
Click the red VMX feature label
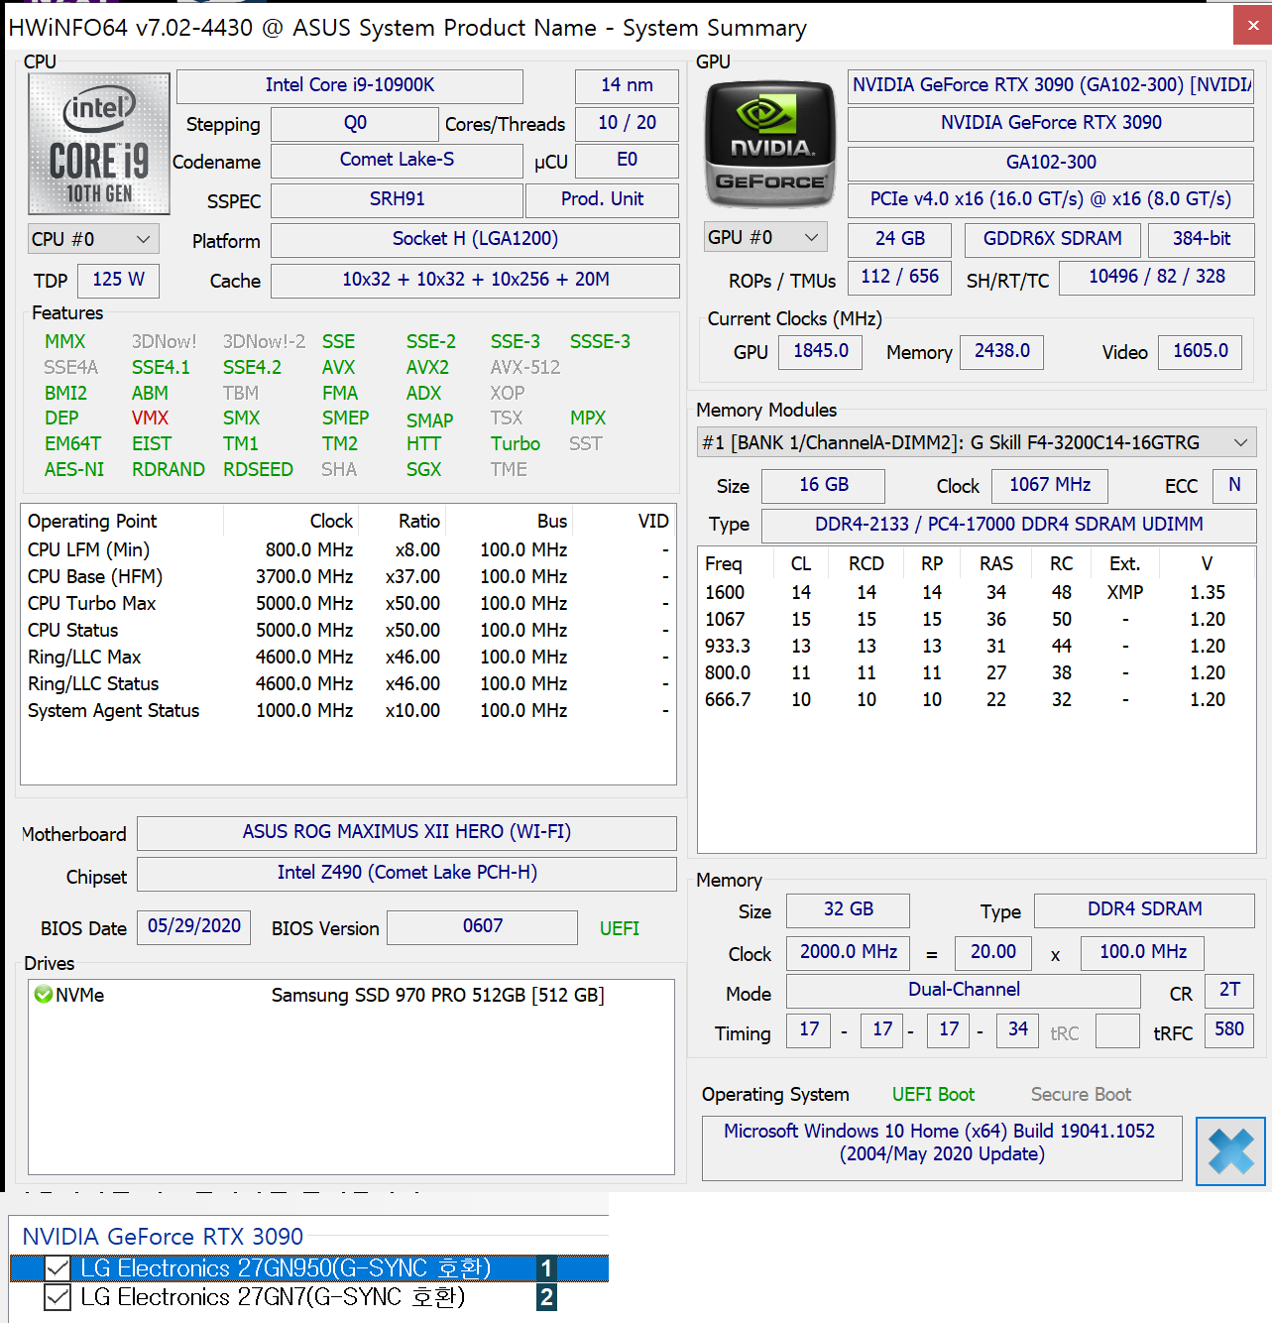(150, 419)
